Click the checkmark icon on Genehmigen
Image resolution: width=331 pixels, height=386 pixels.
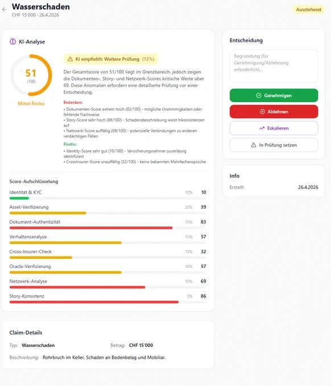258,95
